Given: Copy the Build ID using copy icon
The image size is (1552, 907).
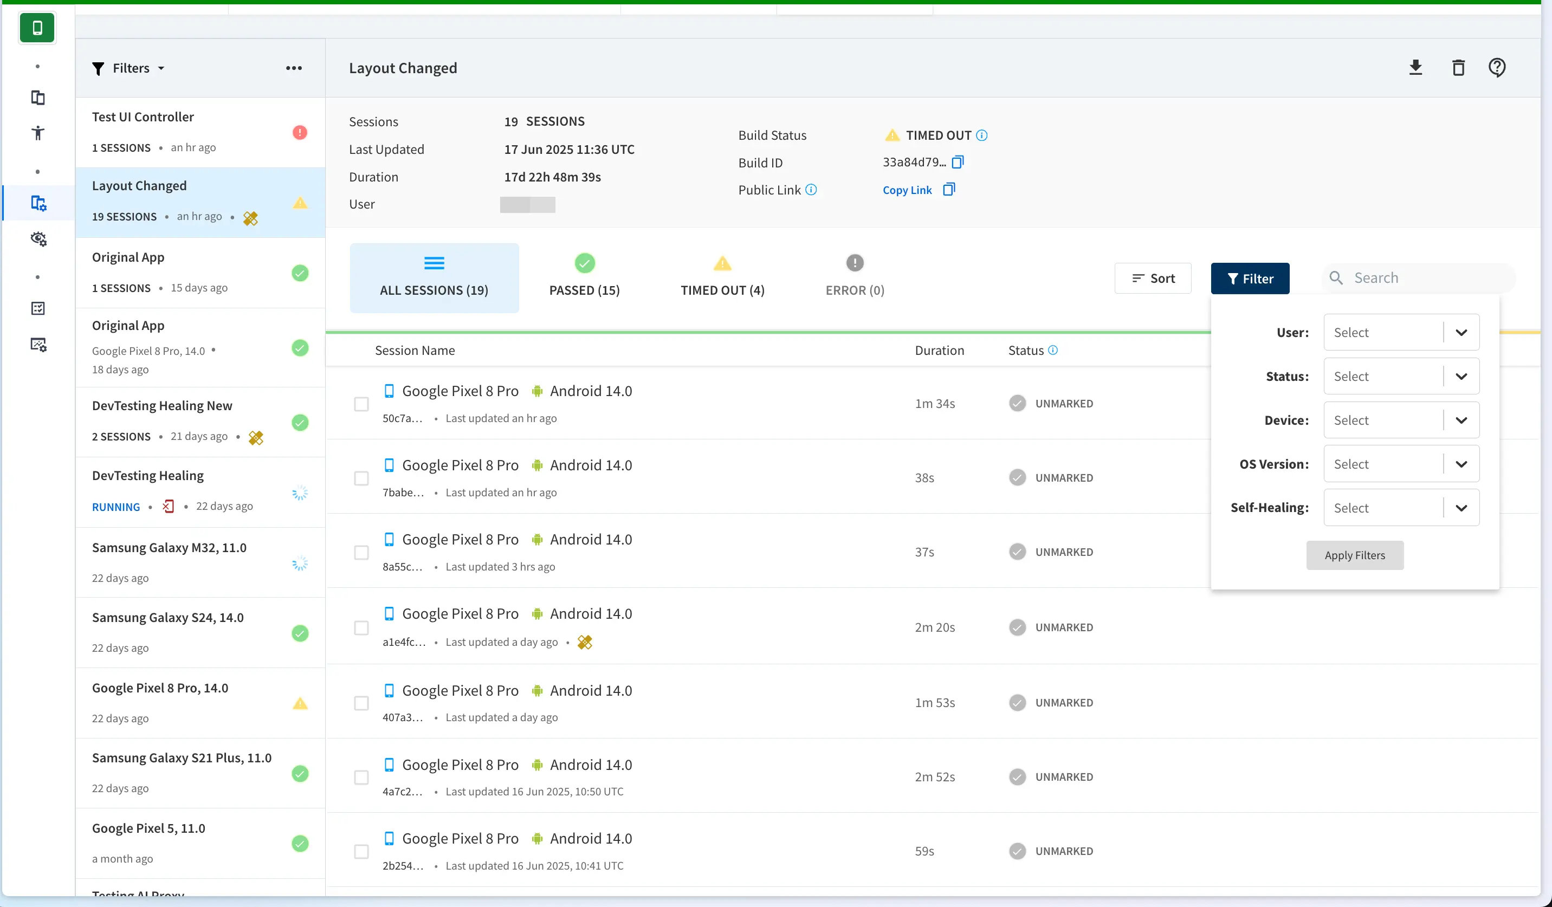Looking at the screenshot, I should [x=958, y=162].
